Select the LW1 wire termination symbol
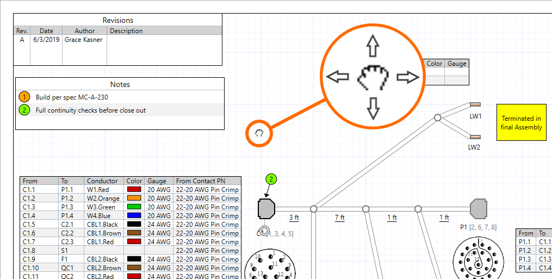 pyautogui.click(x=475, y=104)
